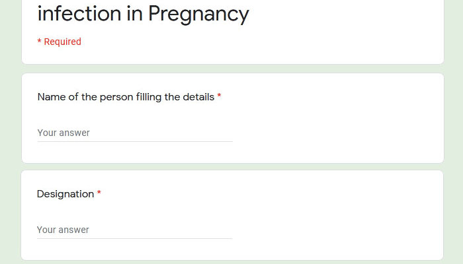463x264 pixels.
Task: Click 'Name of the person filling the details' label
Action: tap(126, 97)
